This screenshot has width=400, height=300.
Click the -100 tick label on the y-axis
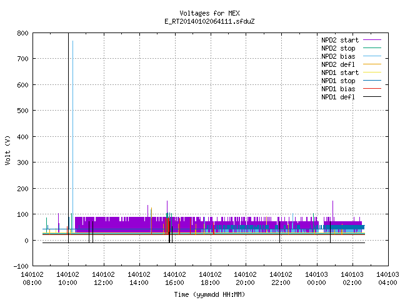click(21, 266)
